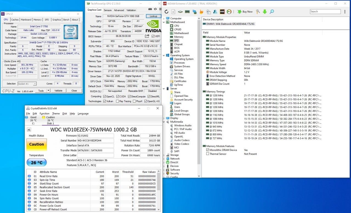The image size is (351, 213).
Task: Open AIDA64 gauge benchmark toolbar icon
Action: pyautogui.click(x=229, y=12)
